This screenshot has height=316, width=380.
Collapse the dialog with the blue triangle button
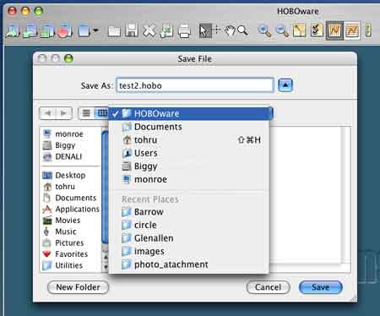pos(285,85)
